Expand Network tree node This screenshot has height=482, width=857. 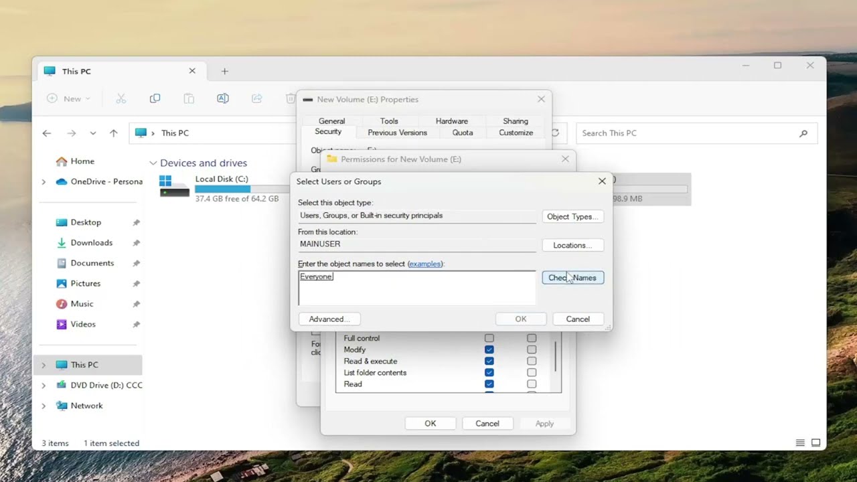click(x=44, y=406)
